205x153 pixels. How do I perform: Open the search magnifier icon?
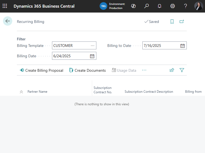[x=146, y=6]
